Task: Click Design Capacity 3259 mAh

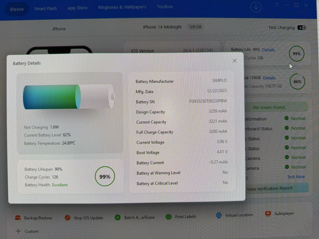Action: pyautogui.click(x=218, y=111)
